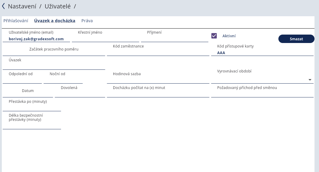Expand the Vyrovnávací období dropdown arrow
The height and width of the screenshot is (172, 319).
click(310, 80)
